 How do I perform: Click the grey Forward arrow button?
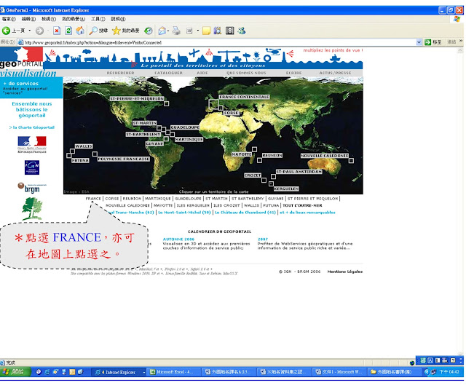[39, 31]
